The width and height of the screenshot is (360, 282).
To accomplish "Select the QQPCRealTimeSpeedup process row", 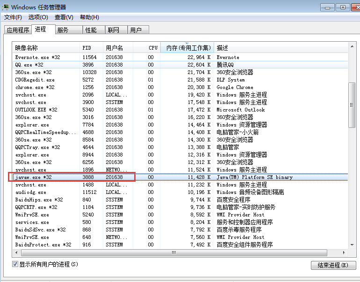I will (x=180, y=132).
